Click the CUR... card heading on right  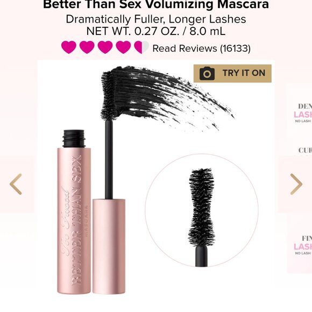point(305,151)
